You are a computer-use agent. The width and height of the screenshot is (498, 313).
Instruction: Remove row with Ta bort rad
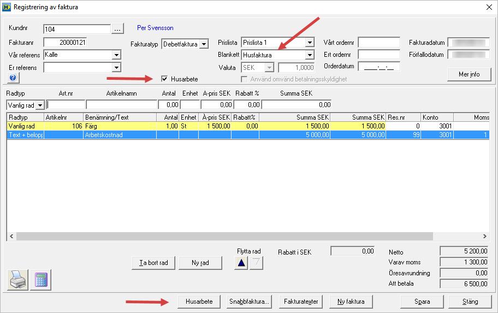tap(153, 263)
